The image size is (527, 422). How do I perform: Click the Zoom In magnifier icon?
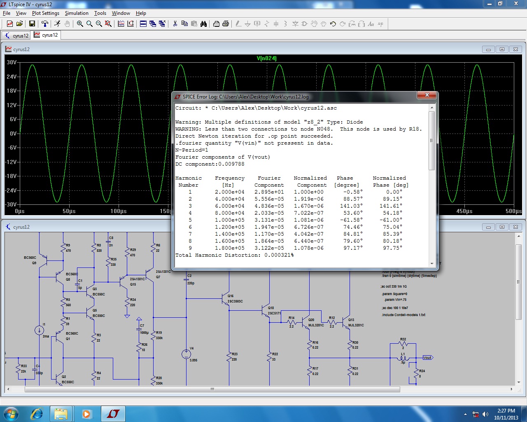pos(80,24)
